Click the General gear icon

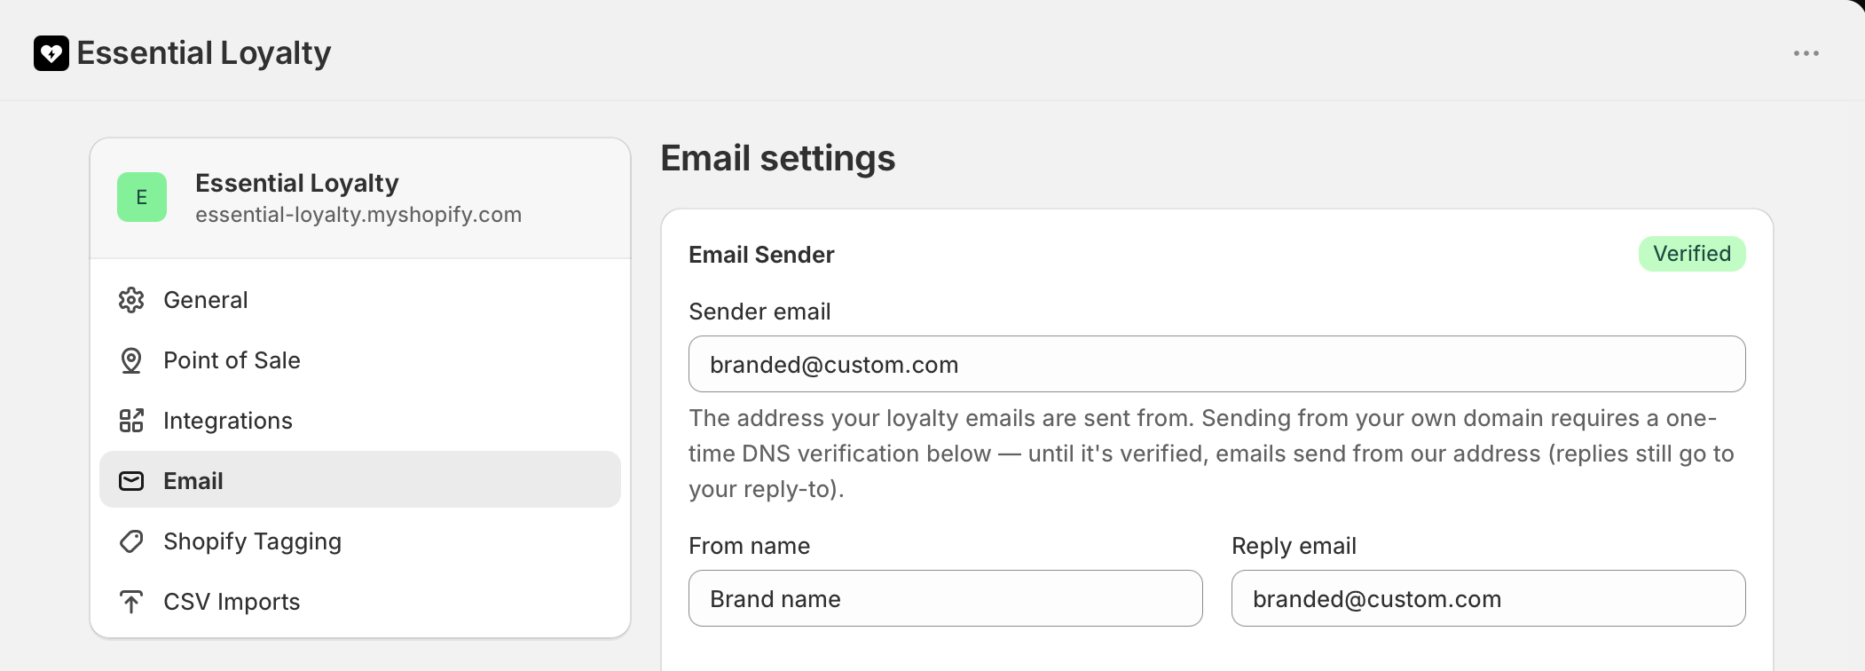[131, 300]
